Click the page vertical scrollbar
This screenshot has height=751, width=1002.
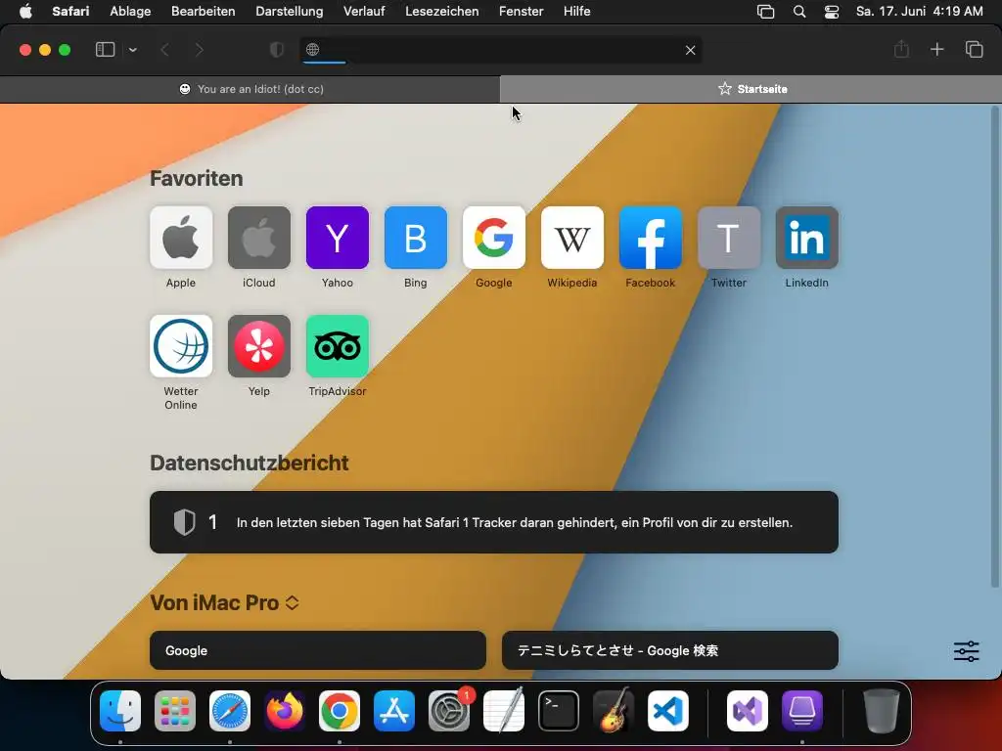click(x=994, y=347)
